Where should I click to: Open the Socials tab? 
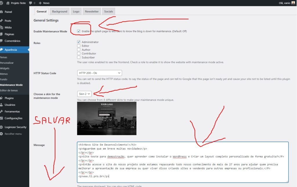point(108,11)
